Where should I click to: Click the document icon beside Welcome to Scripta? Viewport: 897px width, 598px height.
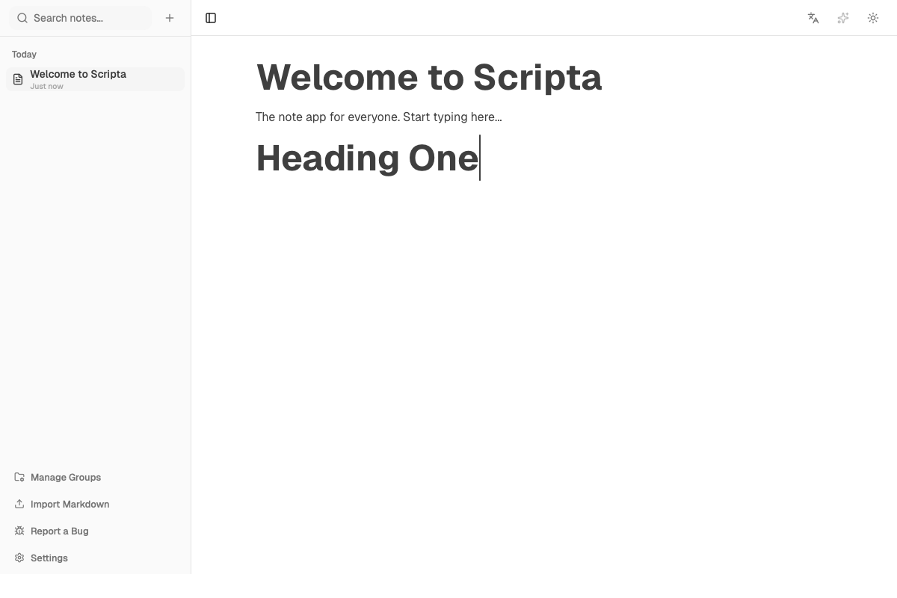17,78
